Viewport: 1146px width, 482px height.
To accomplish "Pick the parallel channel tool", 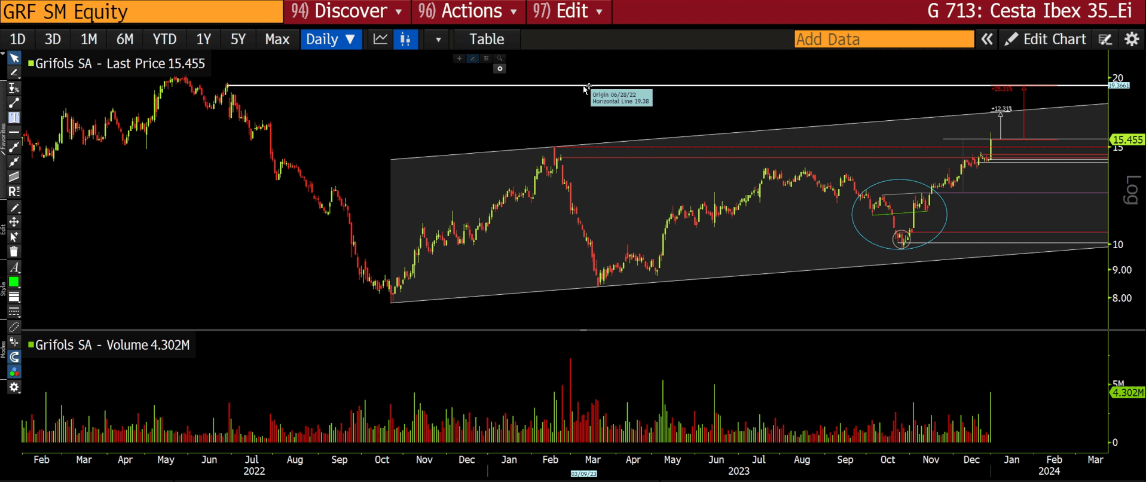I will point(14,176).
